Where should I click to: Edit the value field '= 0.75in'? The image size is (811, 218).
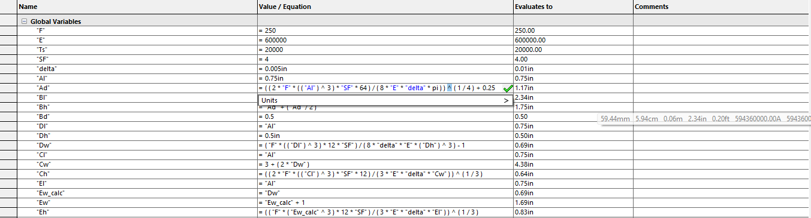point(385,78)
